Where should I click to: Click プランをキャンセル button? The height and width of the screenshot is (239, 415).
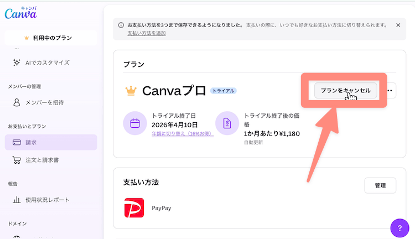pyautogui.click(x=346, y=91)
